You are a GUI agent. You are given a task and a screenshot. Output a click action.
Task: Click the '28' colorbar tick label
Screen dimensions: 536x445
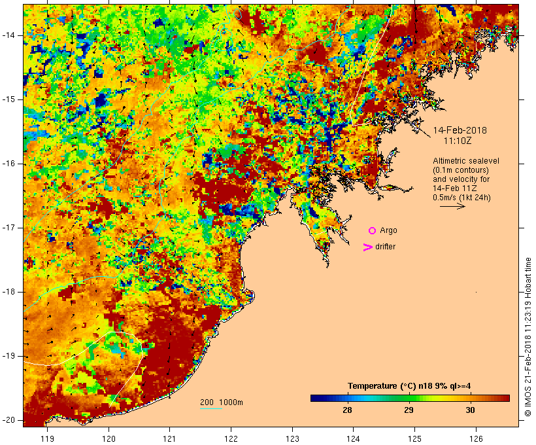click(347, 410)
